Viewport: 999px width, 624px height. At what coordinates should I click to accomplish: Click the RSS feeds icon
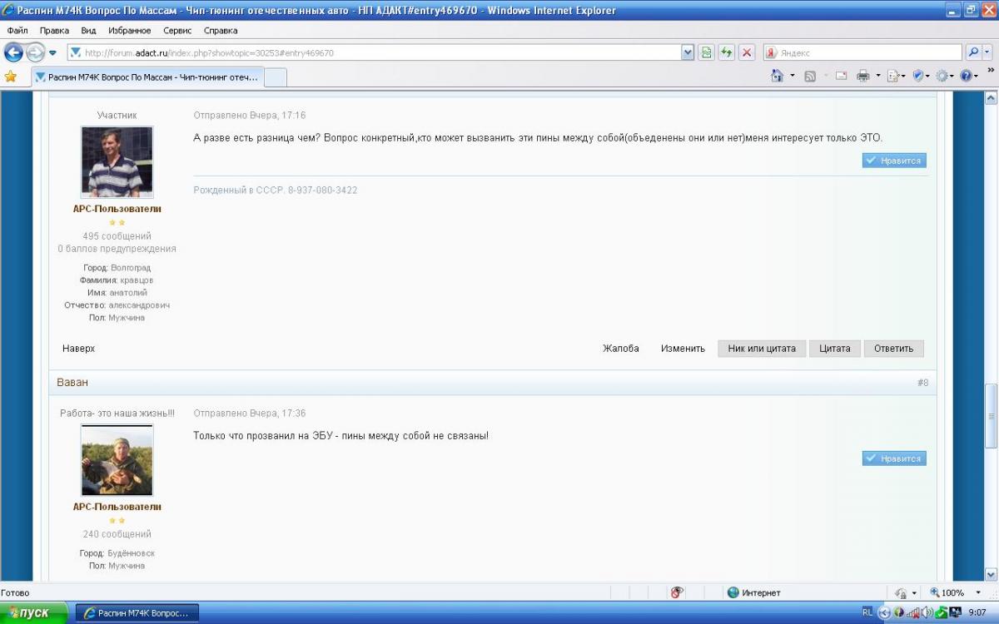[810, 76]
